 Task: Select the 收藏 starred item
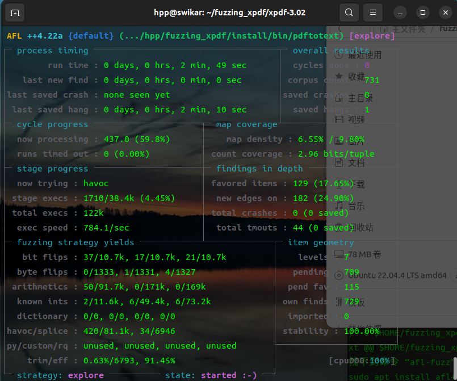click(357, 77)
